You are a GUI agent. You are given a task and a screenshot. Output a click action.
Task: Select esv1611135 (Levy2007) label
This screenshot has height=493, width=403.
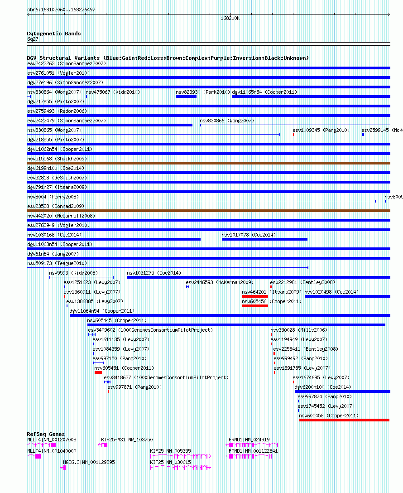(x=121, y=339)
